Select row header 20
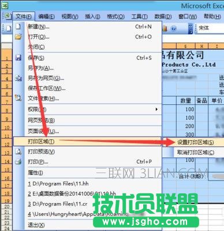The width and height of the screenshot is (224, 231). pos(7,207)
